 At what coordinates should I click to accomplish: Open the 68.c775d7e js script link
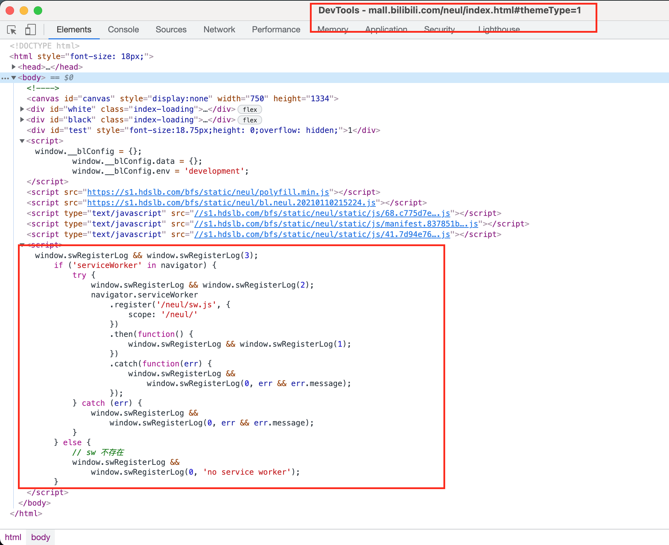(x=322, y=213)
